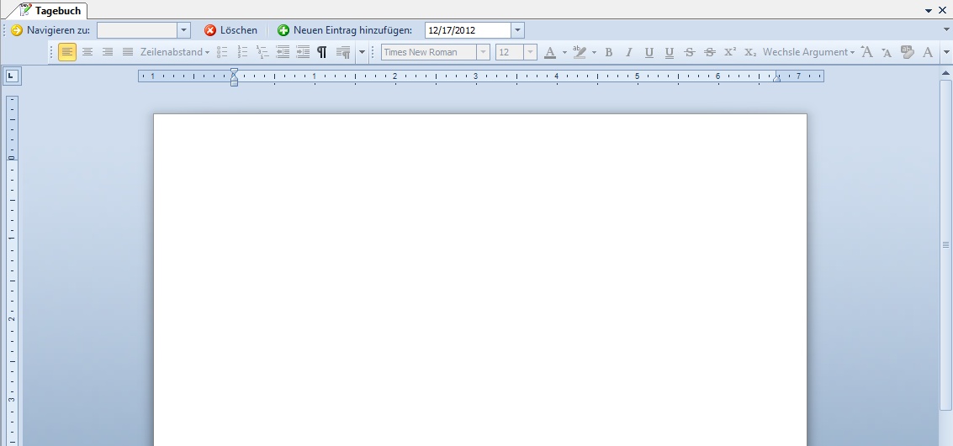
Task: Click the font color A icon
Action: [550, 52]
